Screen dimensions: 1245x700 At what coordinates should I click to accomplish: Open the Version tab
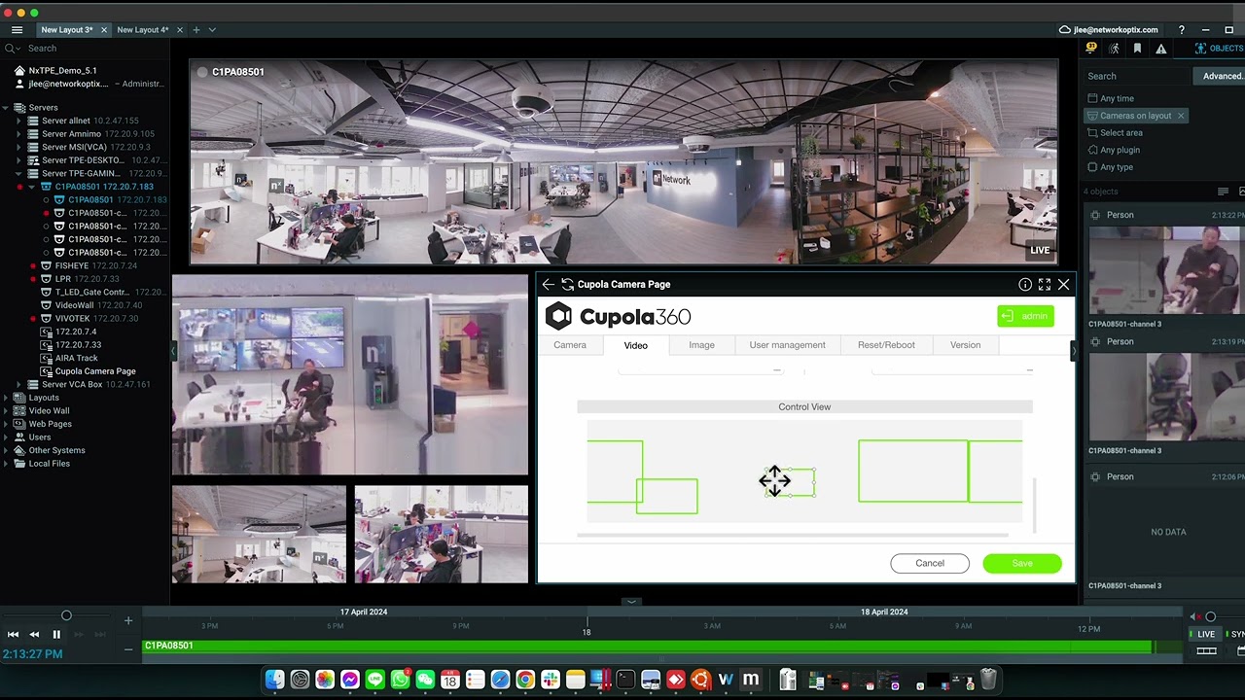click(x=965, y=345)
